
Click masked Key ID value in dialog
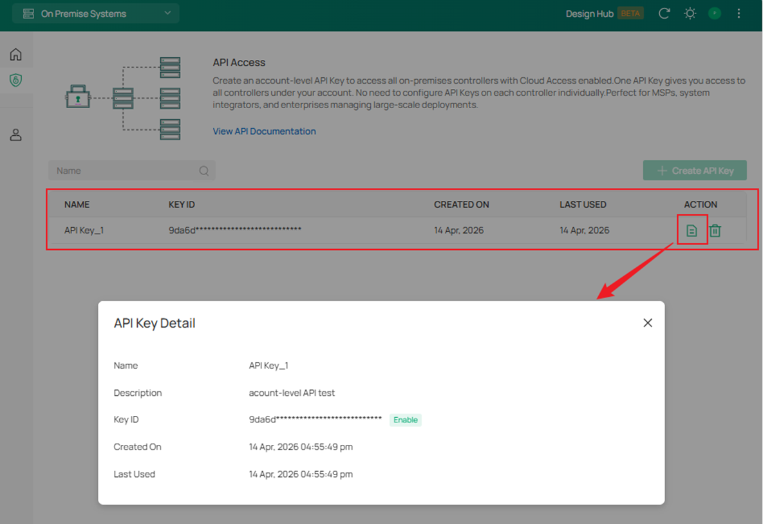(316, 420)
